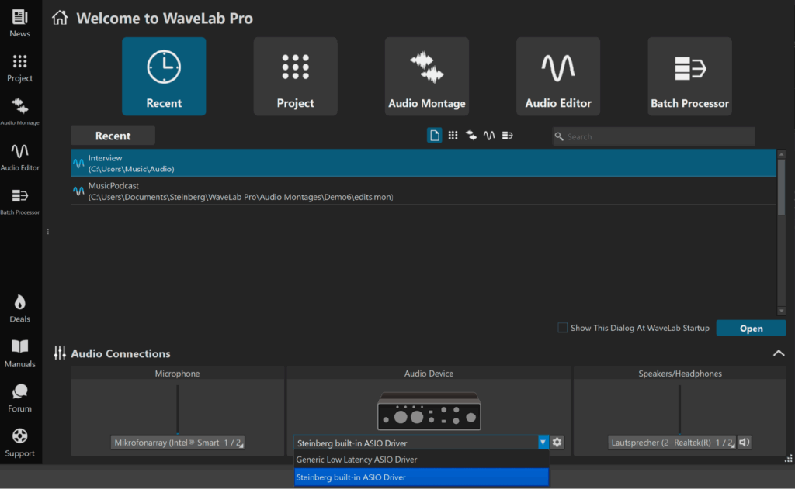The height and width of the screenshot is (489, 795).
Task: Enable Show This Dialog At WaveLab Startup
Action: [563, 328]
